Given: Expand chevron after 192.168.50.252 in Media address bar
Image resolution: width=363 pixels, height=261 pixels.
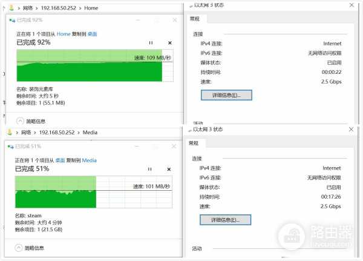Looking at the screenshot, I should coord(79,133).
